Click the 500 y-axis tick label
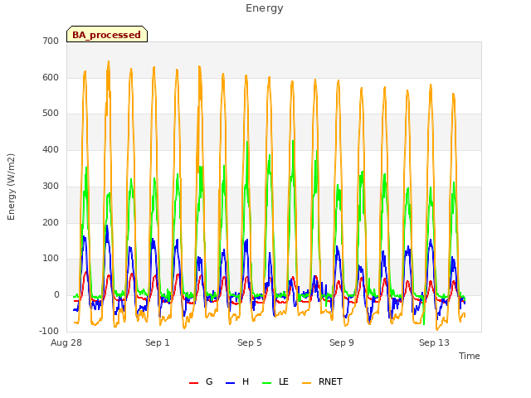Viewport: 531px width, 398px height. pos(51,114)
